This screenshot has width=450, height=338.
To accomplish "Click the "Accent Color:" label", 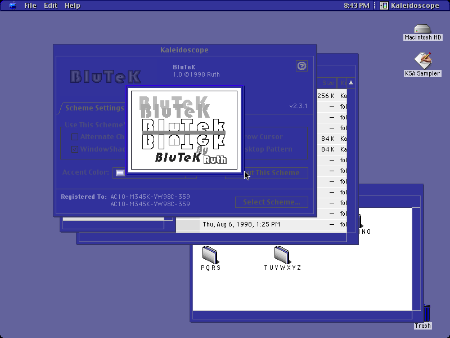I will tap(86, 172).
